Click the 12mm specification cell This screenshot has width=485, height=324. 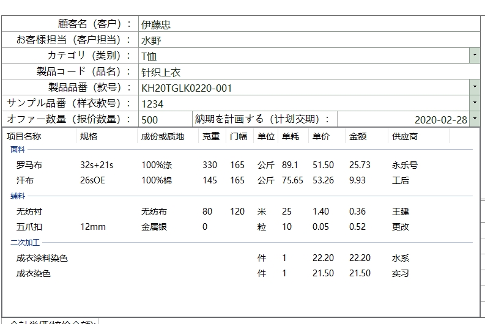pyautogui.click(x=93, y=227)
